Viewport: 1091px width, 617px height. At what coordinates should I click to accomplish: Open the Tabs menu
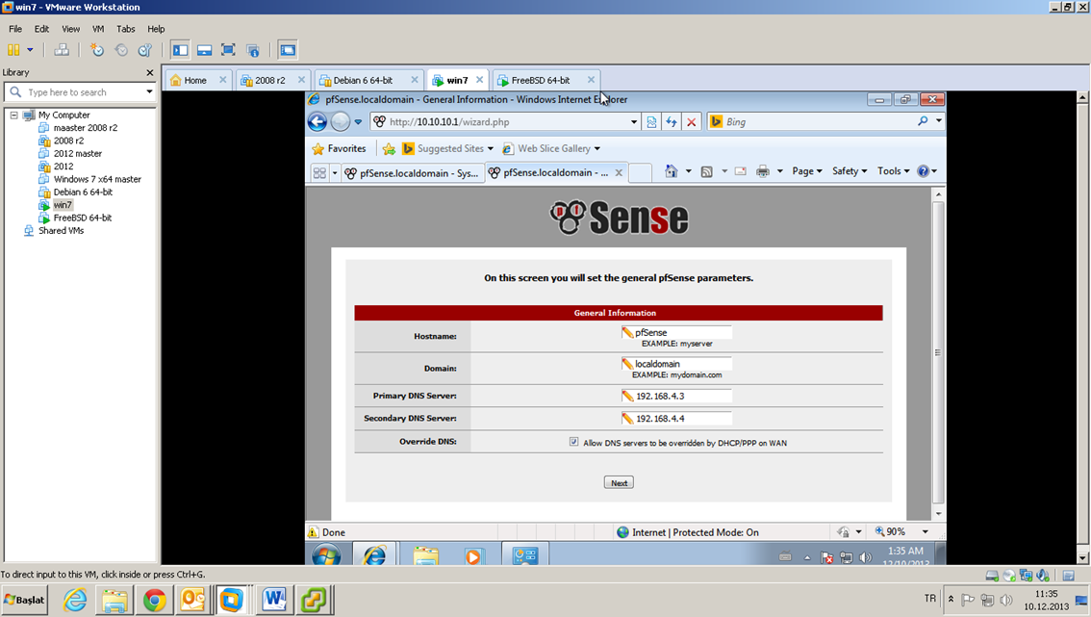coord(126,29)
